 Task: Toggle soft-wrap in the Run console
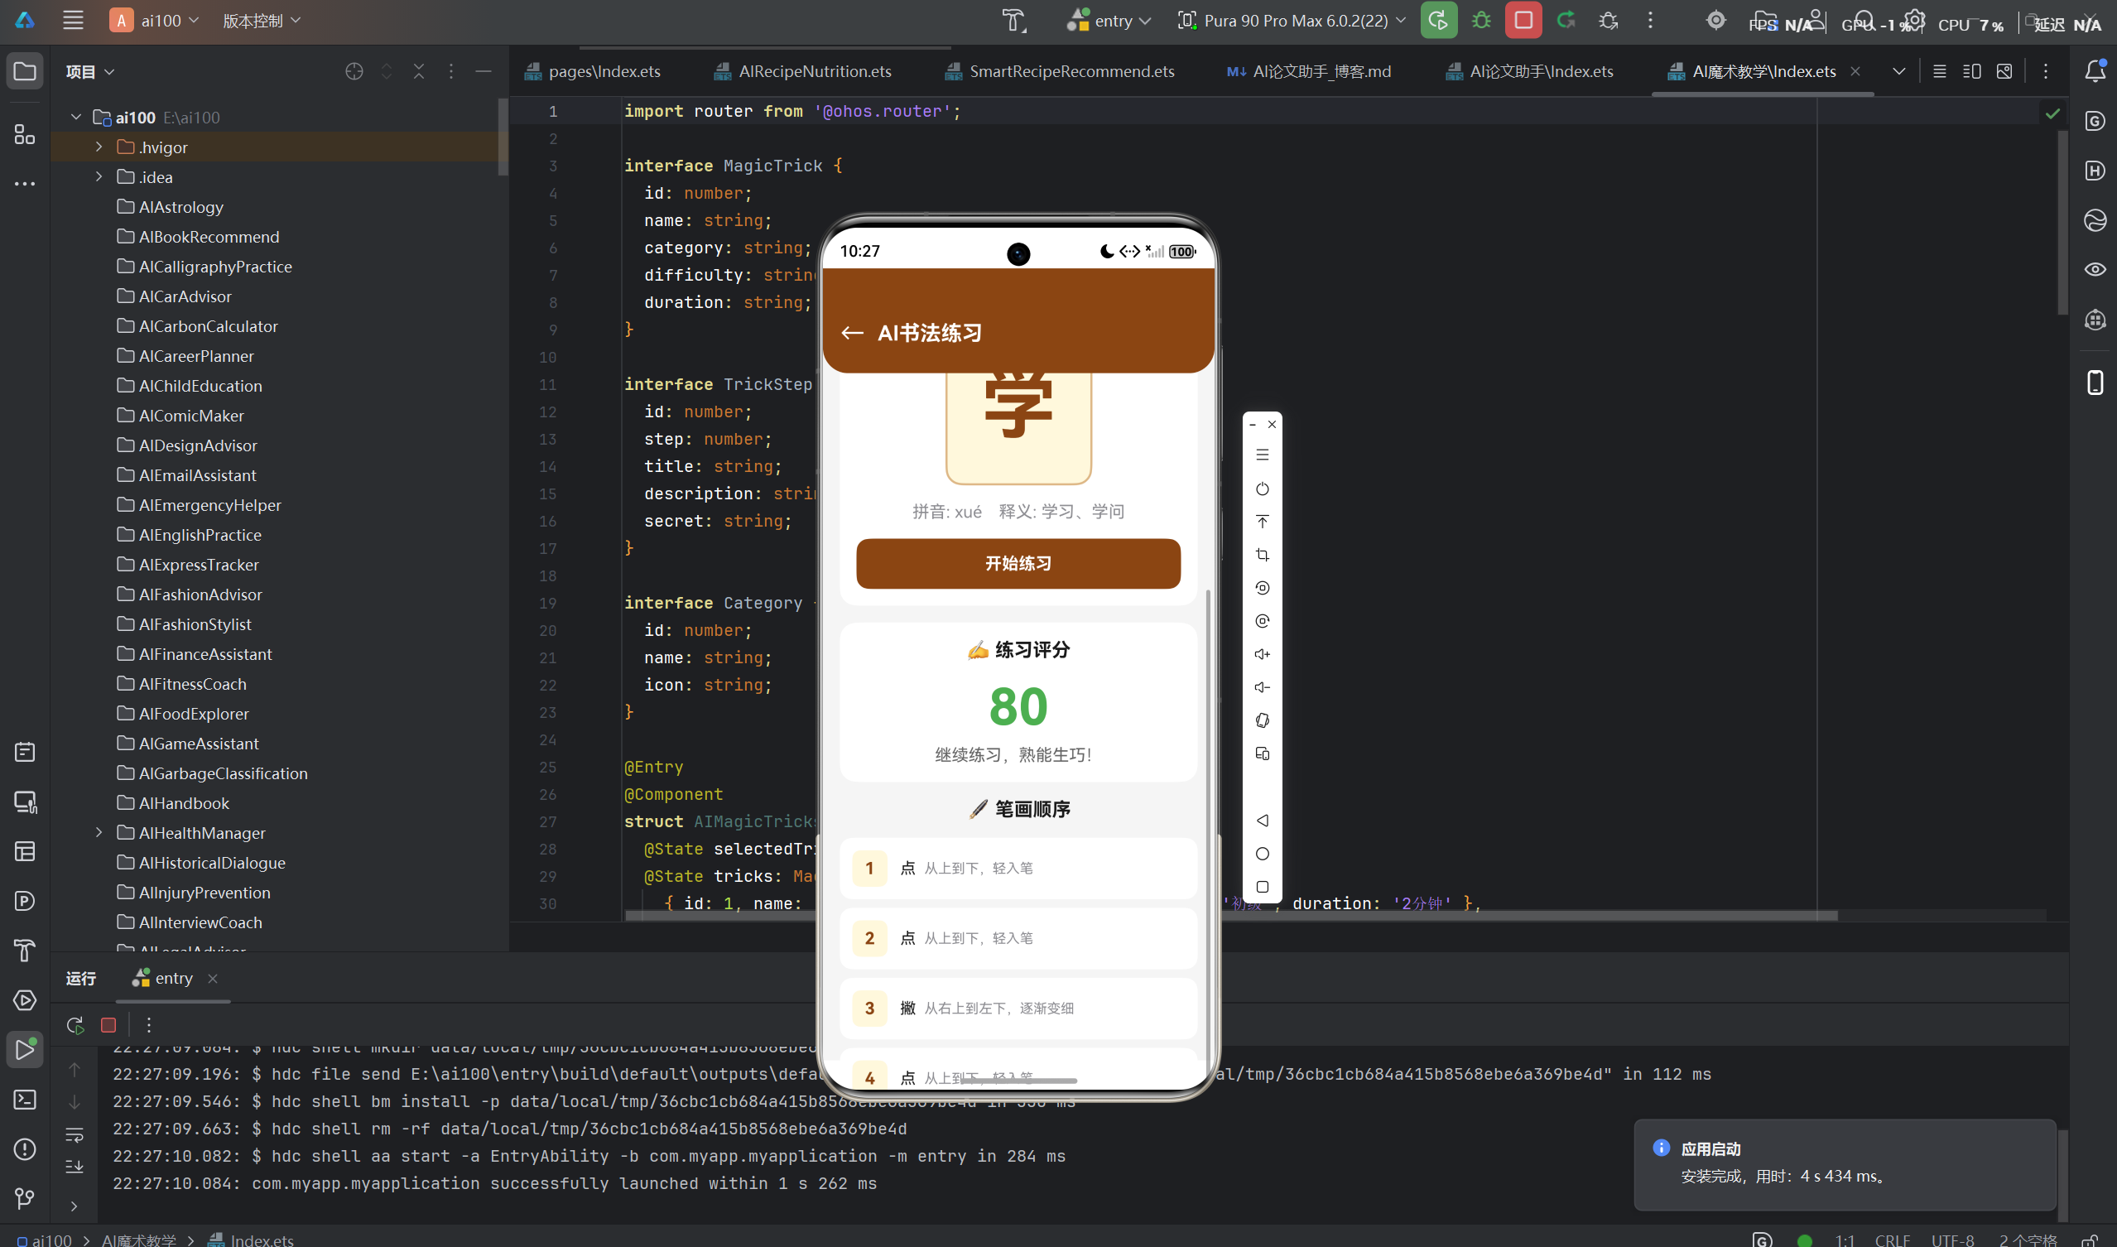click(x=74, y=1135)
